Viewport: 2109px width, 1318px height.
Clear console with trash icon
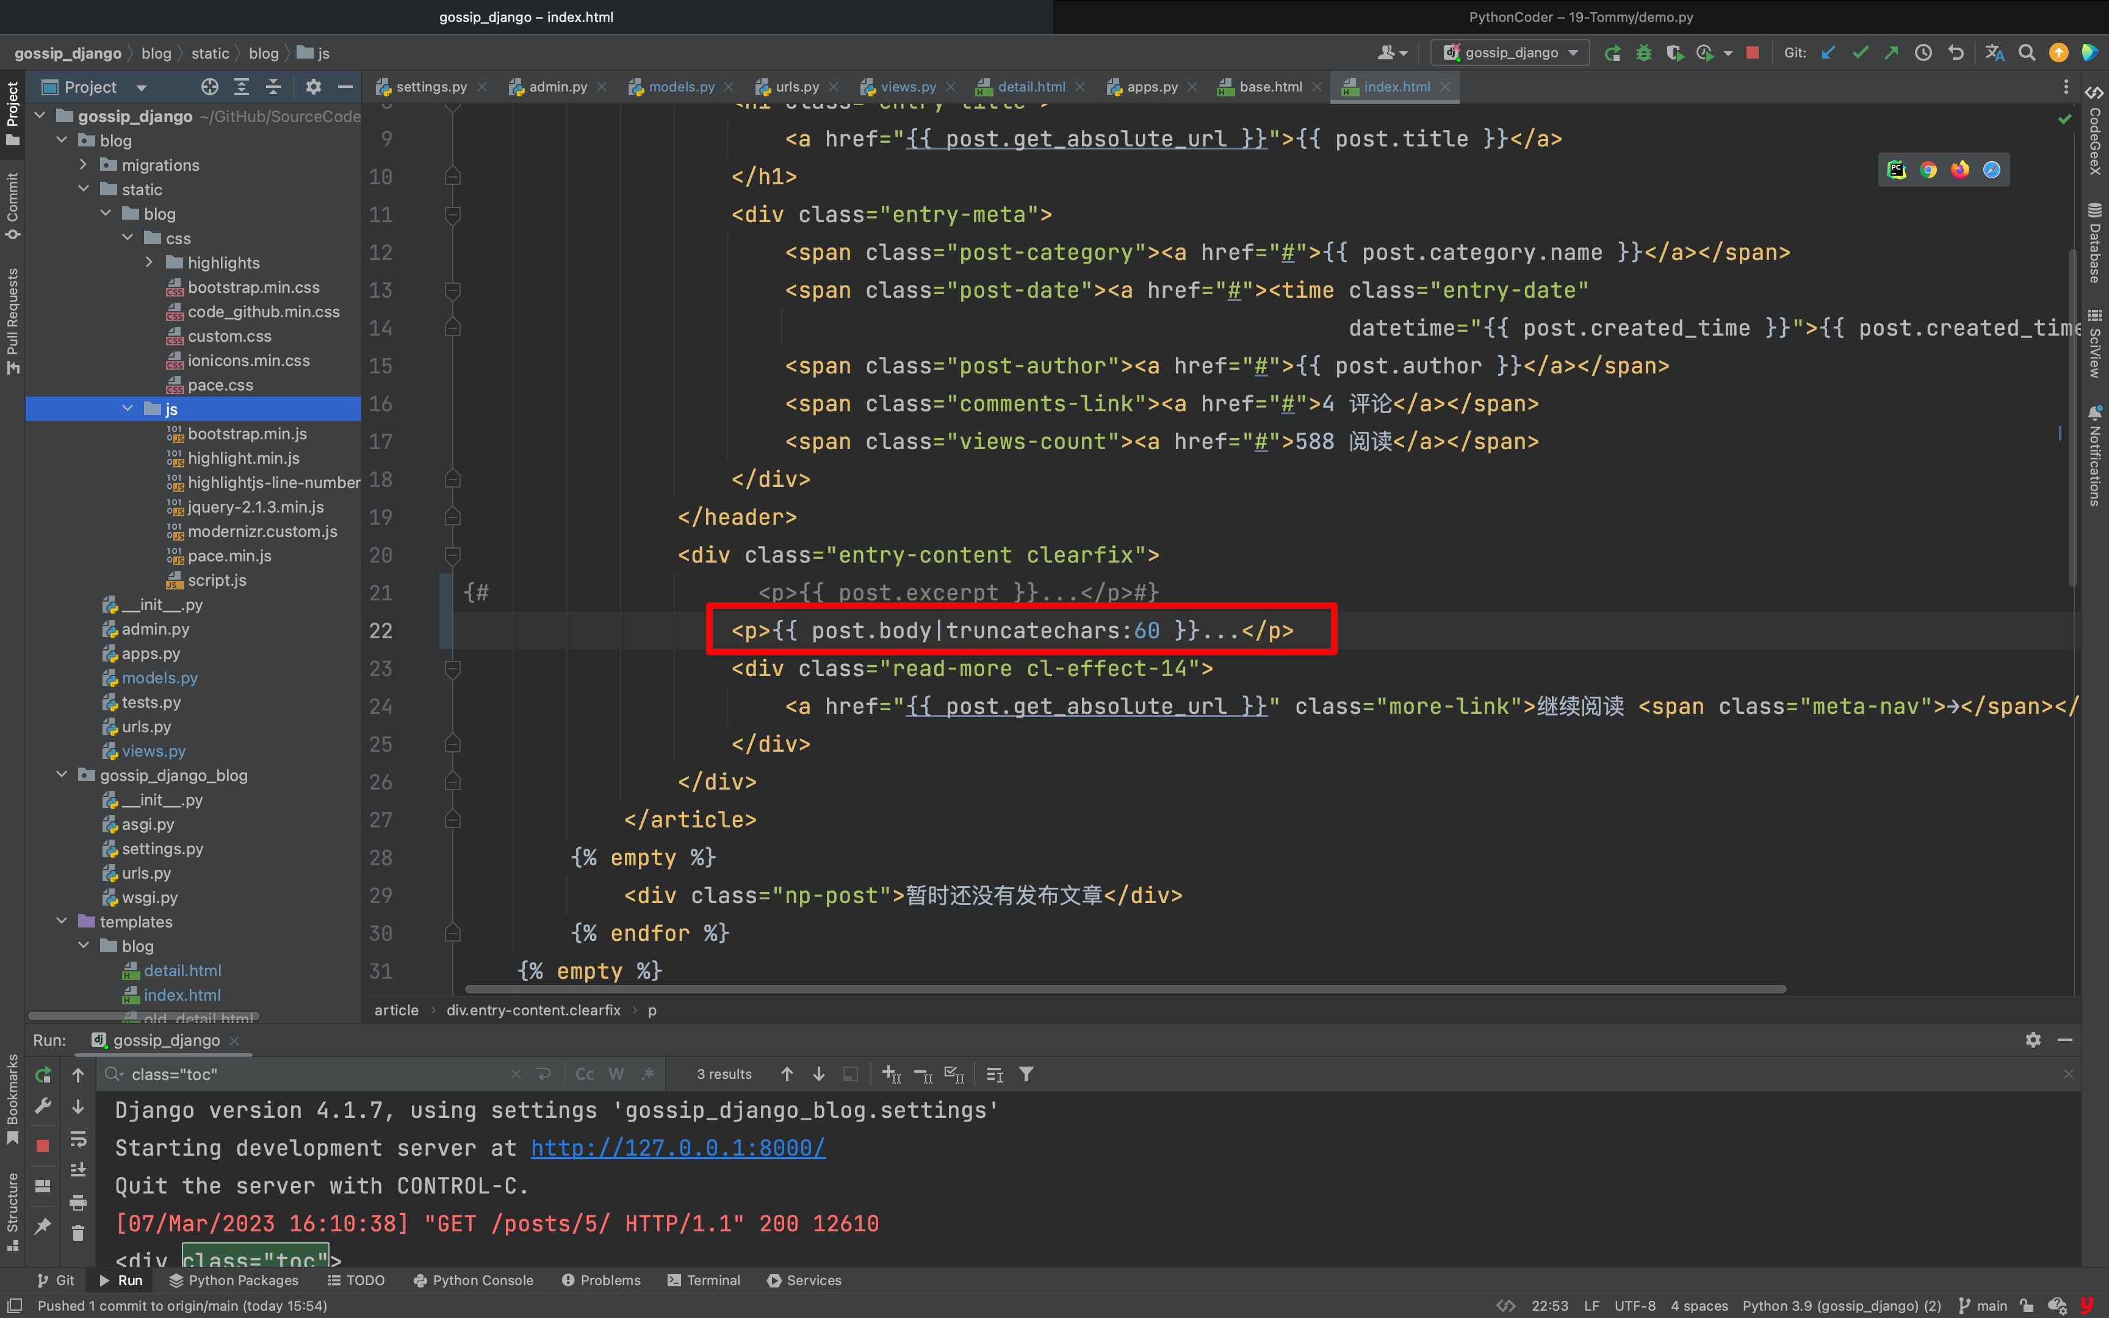pyautogui.click(x=78, y=1233)
